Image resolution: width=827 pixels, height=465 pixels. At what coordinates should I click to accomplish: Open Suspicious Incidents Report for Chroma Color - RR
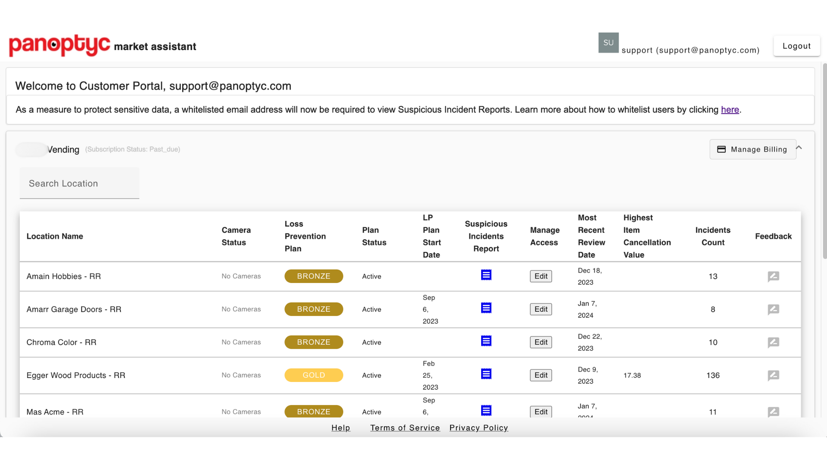486,341
